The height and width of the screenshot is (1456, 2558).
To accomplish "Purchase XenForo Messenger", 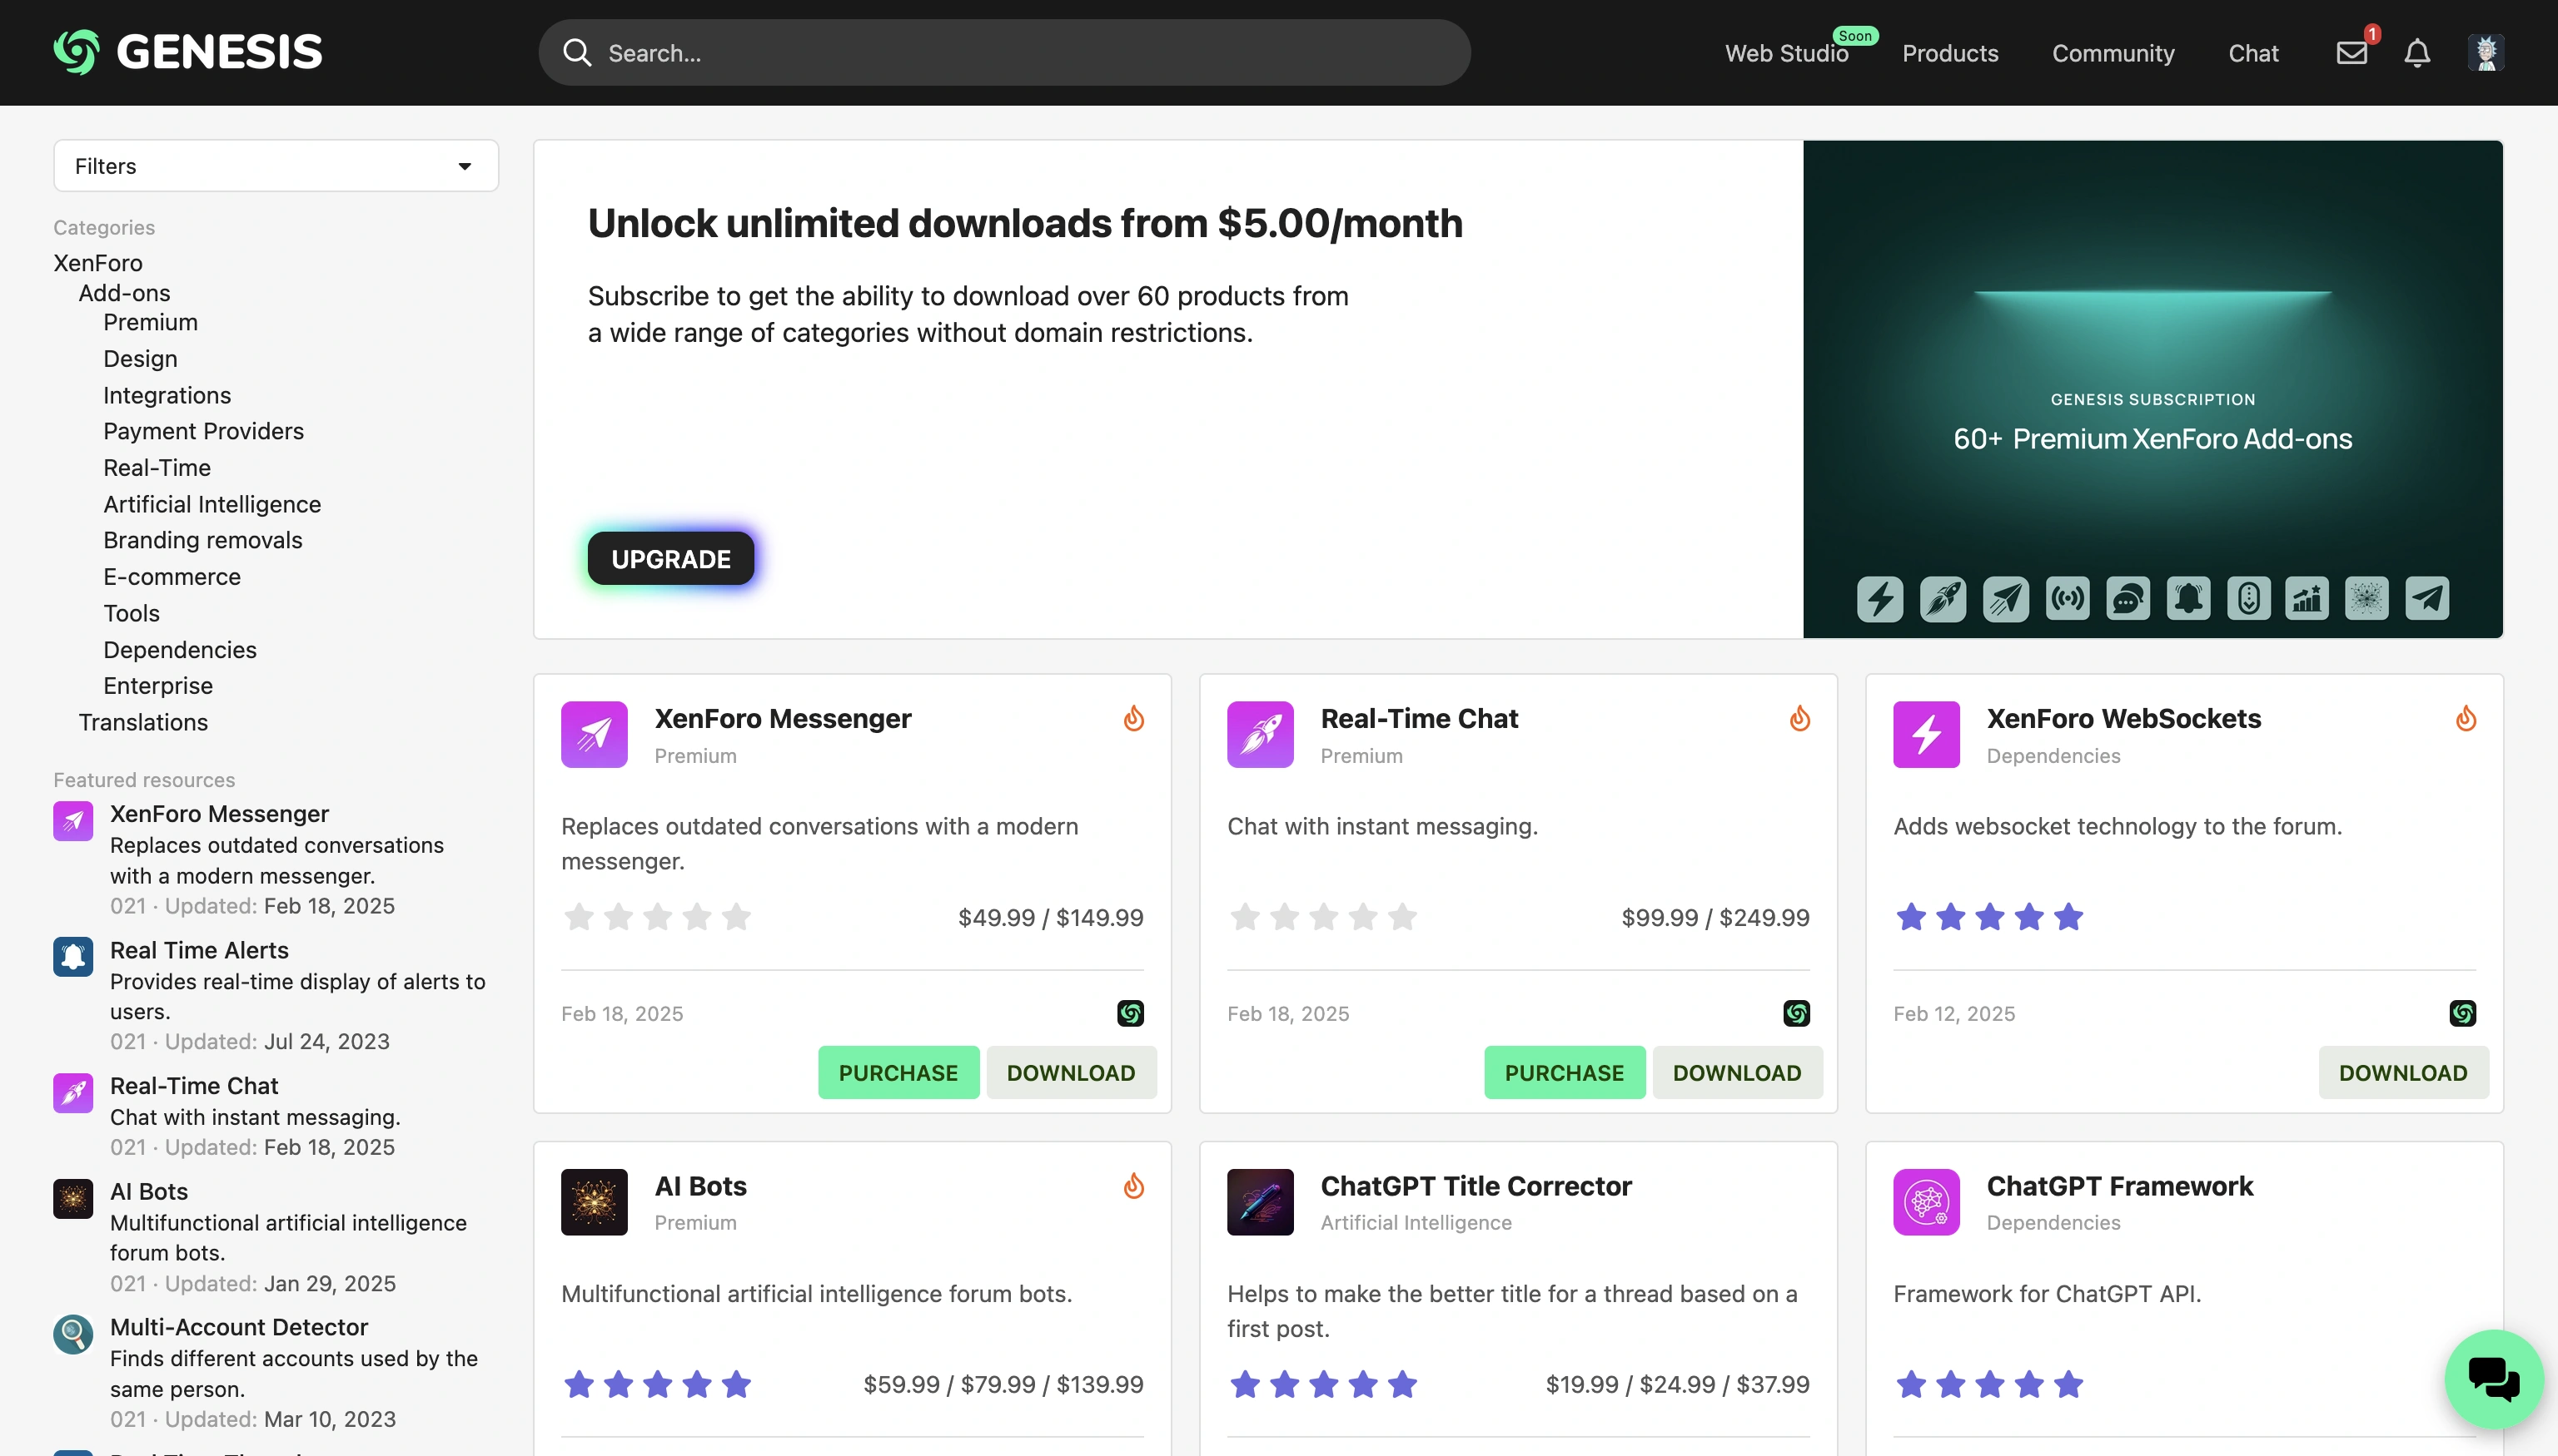I will (898, 1072).
